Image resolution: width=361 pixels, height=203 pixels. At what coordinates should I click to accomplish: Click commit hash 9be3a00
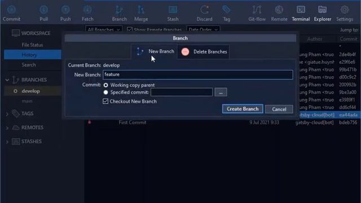[347, 92]
